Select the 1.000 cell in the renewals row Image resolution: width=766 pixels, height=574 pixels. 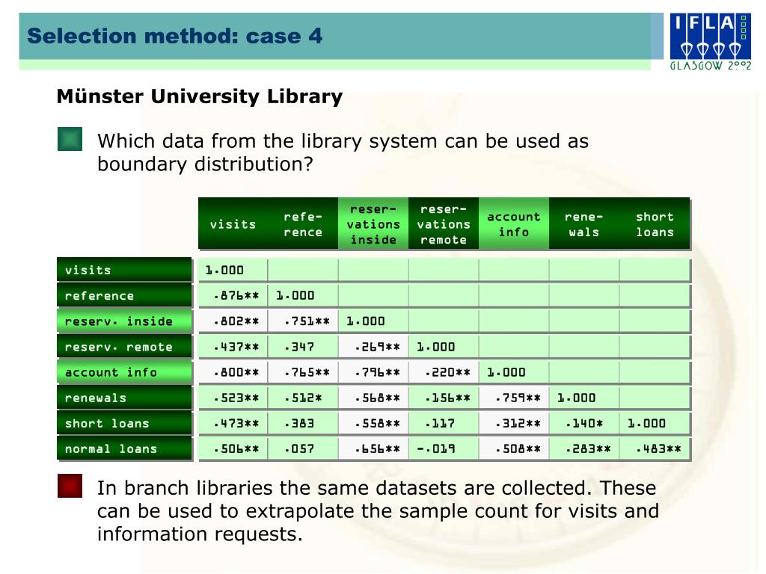(x=584, y=398)
